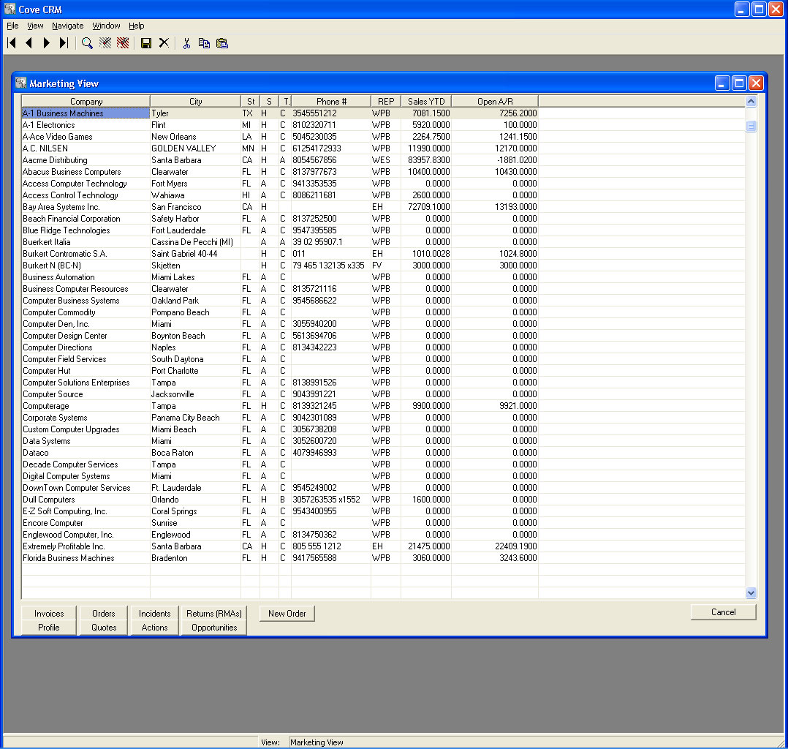
Task: Click the REP column header
Action: point(386,101)
